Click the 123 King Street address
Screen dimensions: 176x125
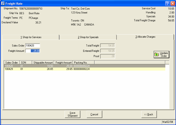pyautogui.click(x=79, y=13)
